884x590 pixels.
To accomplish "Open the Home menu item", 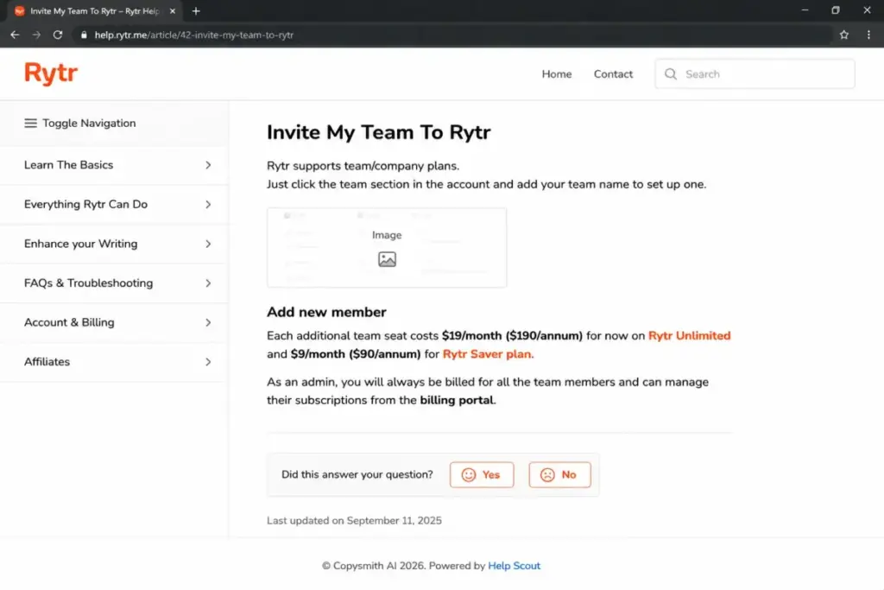I will coord(557,74).
